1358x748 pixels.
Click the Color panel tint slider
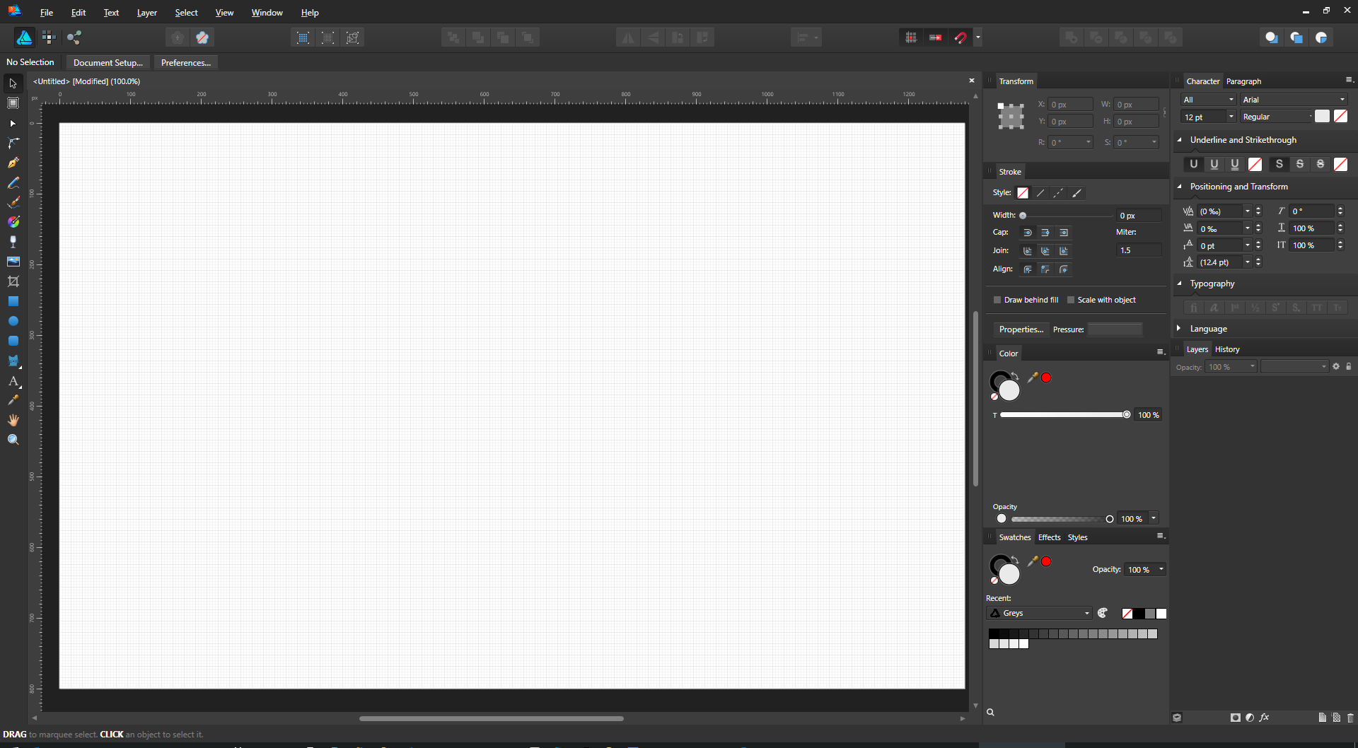(1064, 415)
